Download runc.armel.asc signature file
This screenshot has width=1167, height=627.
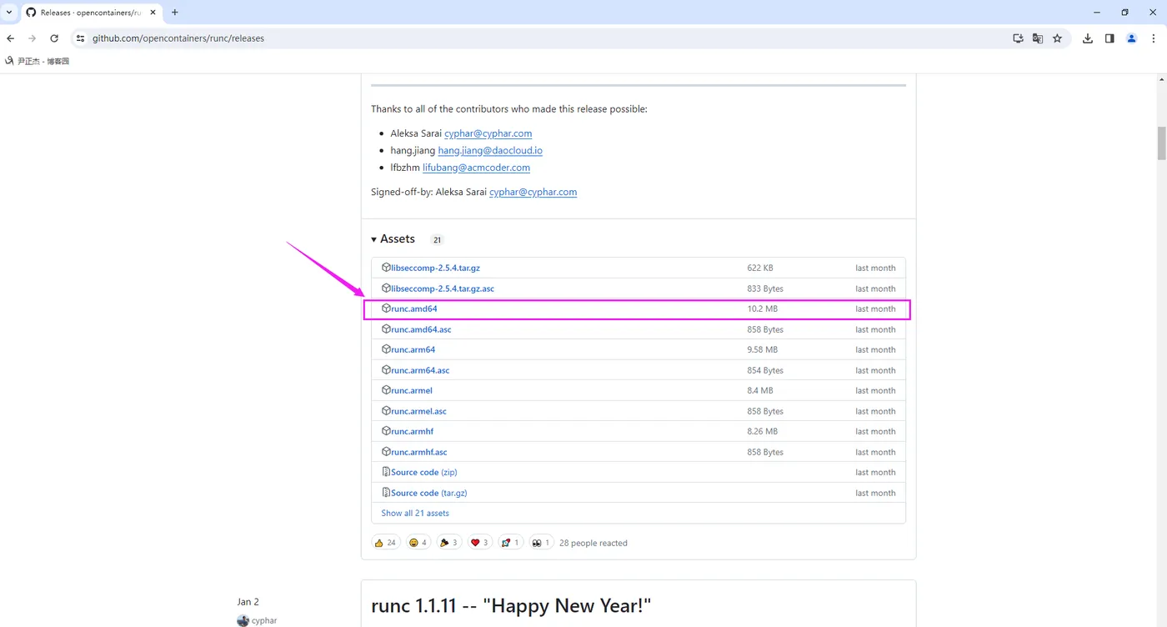click(x=418, y=411)
